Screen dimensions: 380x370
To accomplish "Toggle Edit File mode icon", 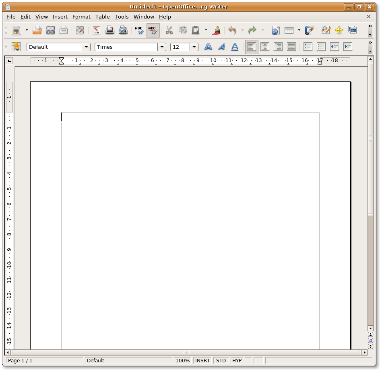I will pyautogui.click(x=80, y=30).
